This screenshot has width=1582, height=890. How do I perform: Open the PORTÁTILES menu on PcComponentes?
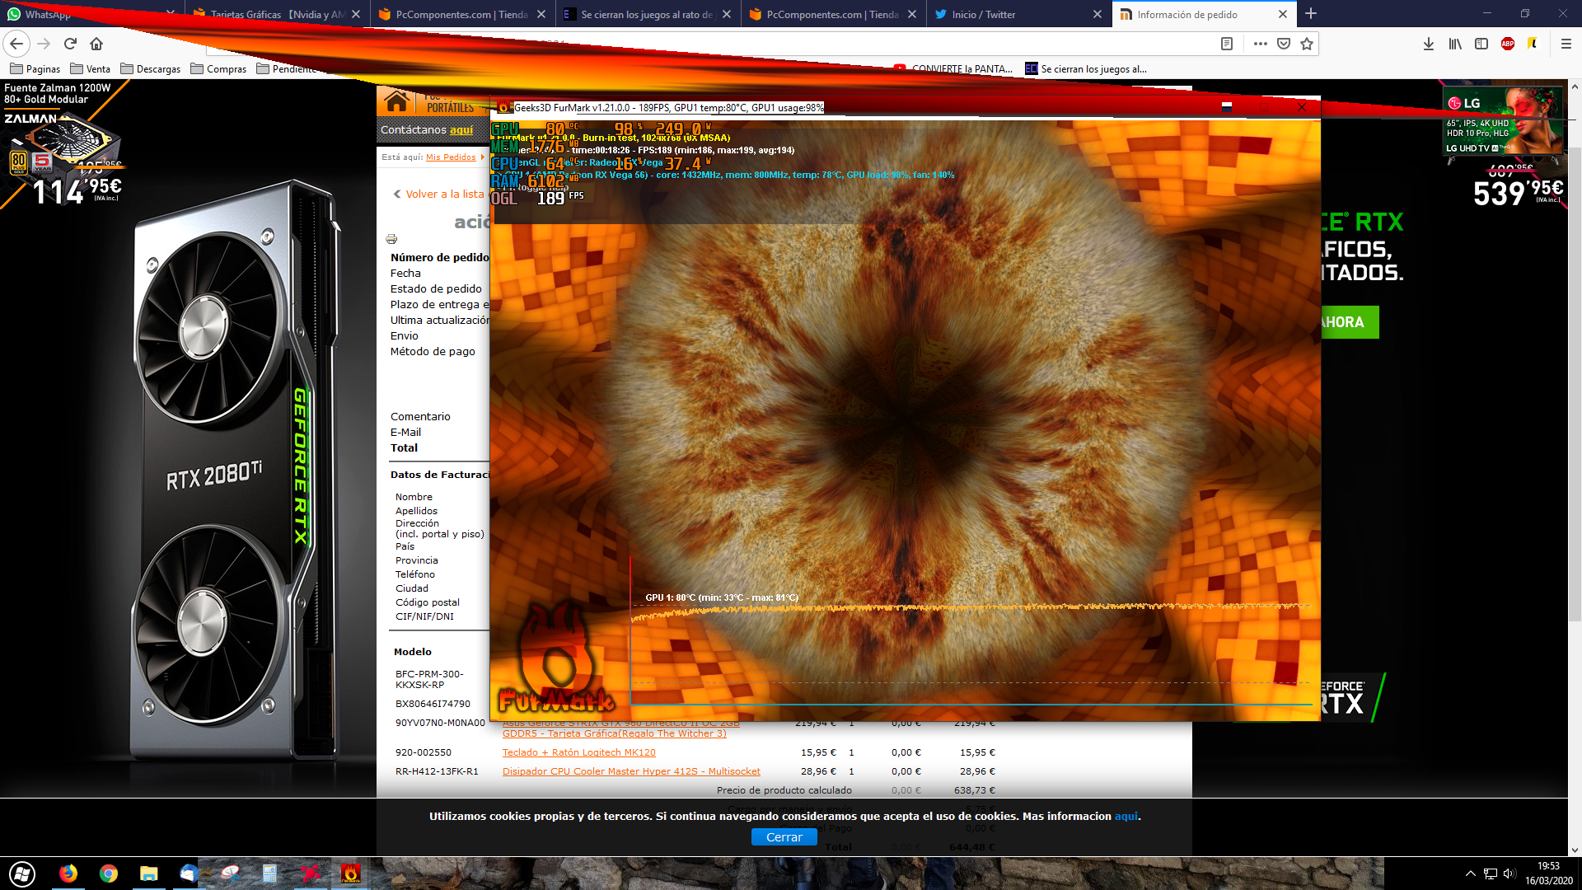point(450,108)
